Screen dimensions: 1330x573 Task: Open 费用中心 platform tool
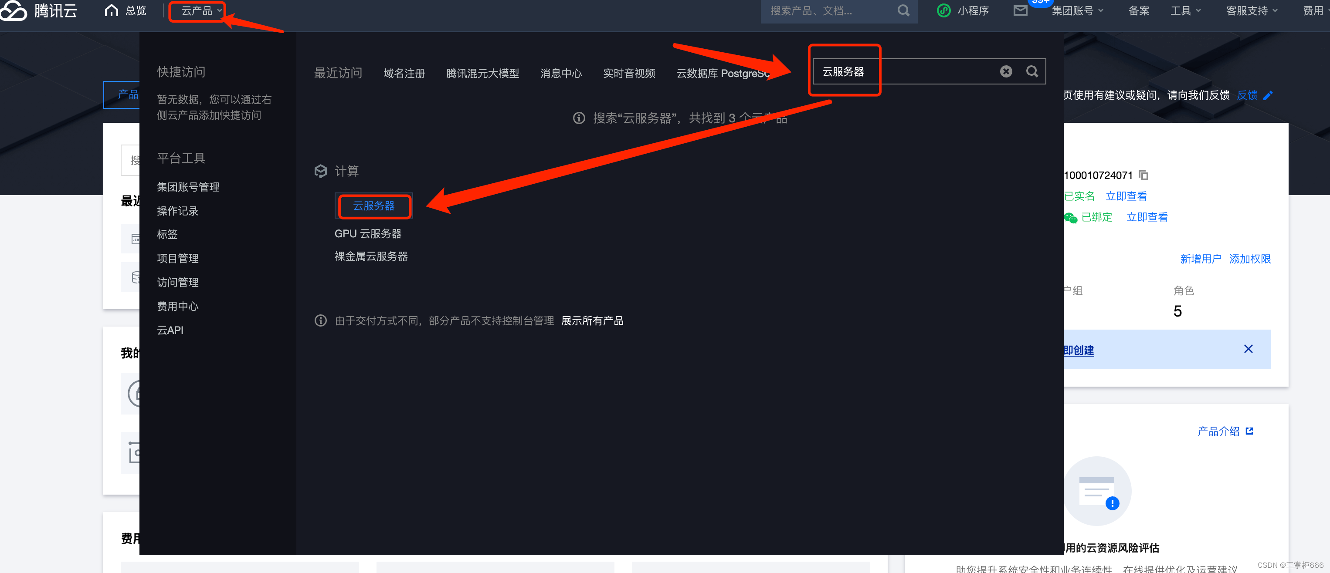coord(178,307)
